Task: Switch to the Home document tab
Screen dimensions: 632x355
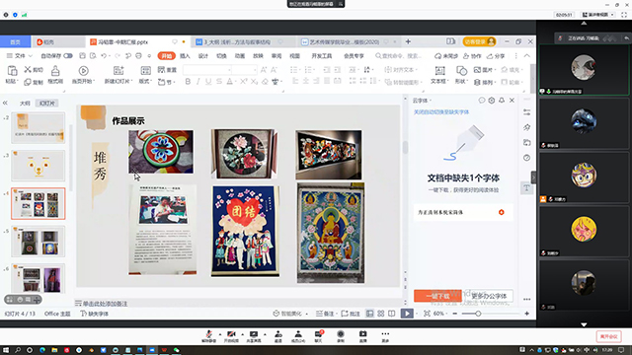Action: coord(16,41)
